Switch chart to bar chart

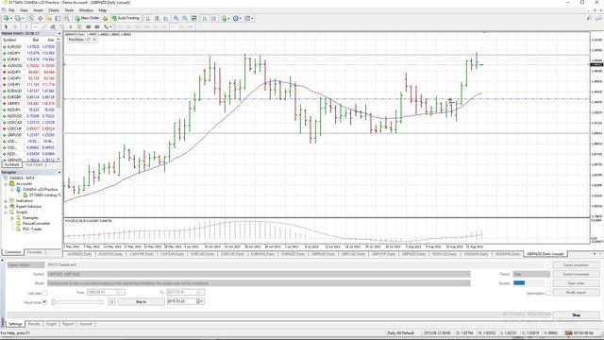148,18
